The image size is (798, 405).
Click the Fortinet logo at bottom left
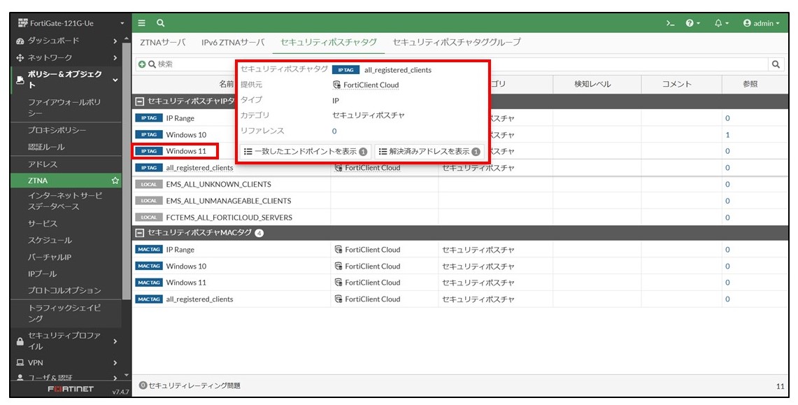click(x=71, y=389)
